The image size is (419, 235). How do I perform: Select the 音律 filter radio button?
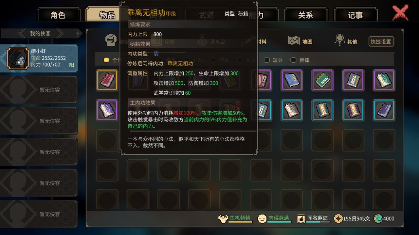coord(293,60)
